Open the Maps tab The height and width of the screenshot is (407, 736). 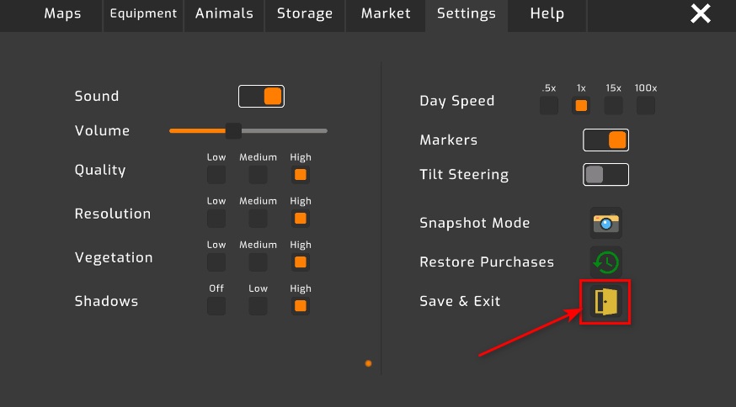pos(63,14)
